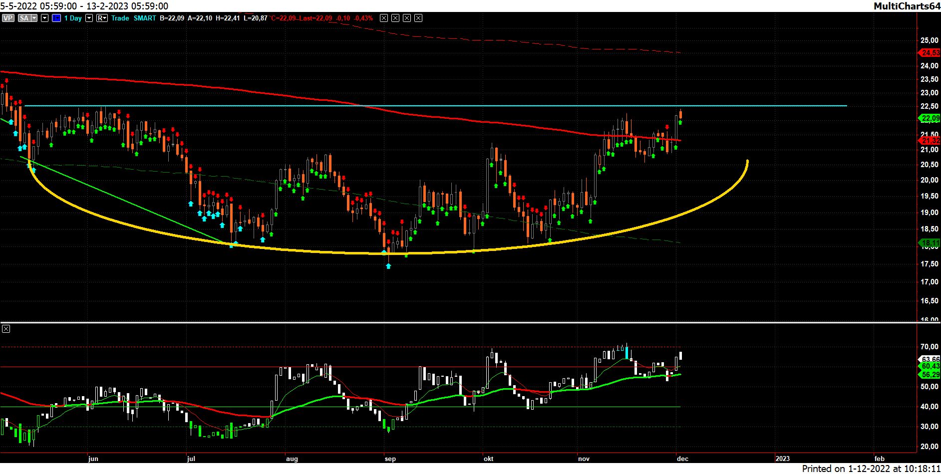The image size is (941, 474).
Task: Click the 63,66 indicator value marker
Action: (930, 359)
